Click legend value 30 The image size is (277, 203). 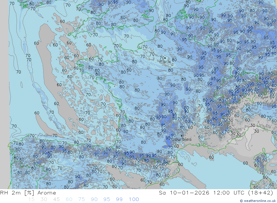click(44, 199)
